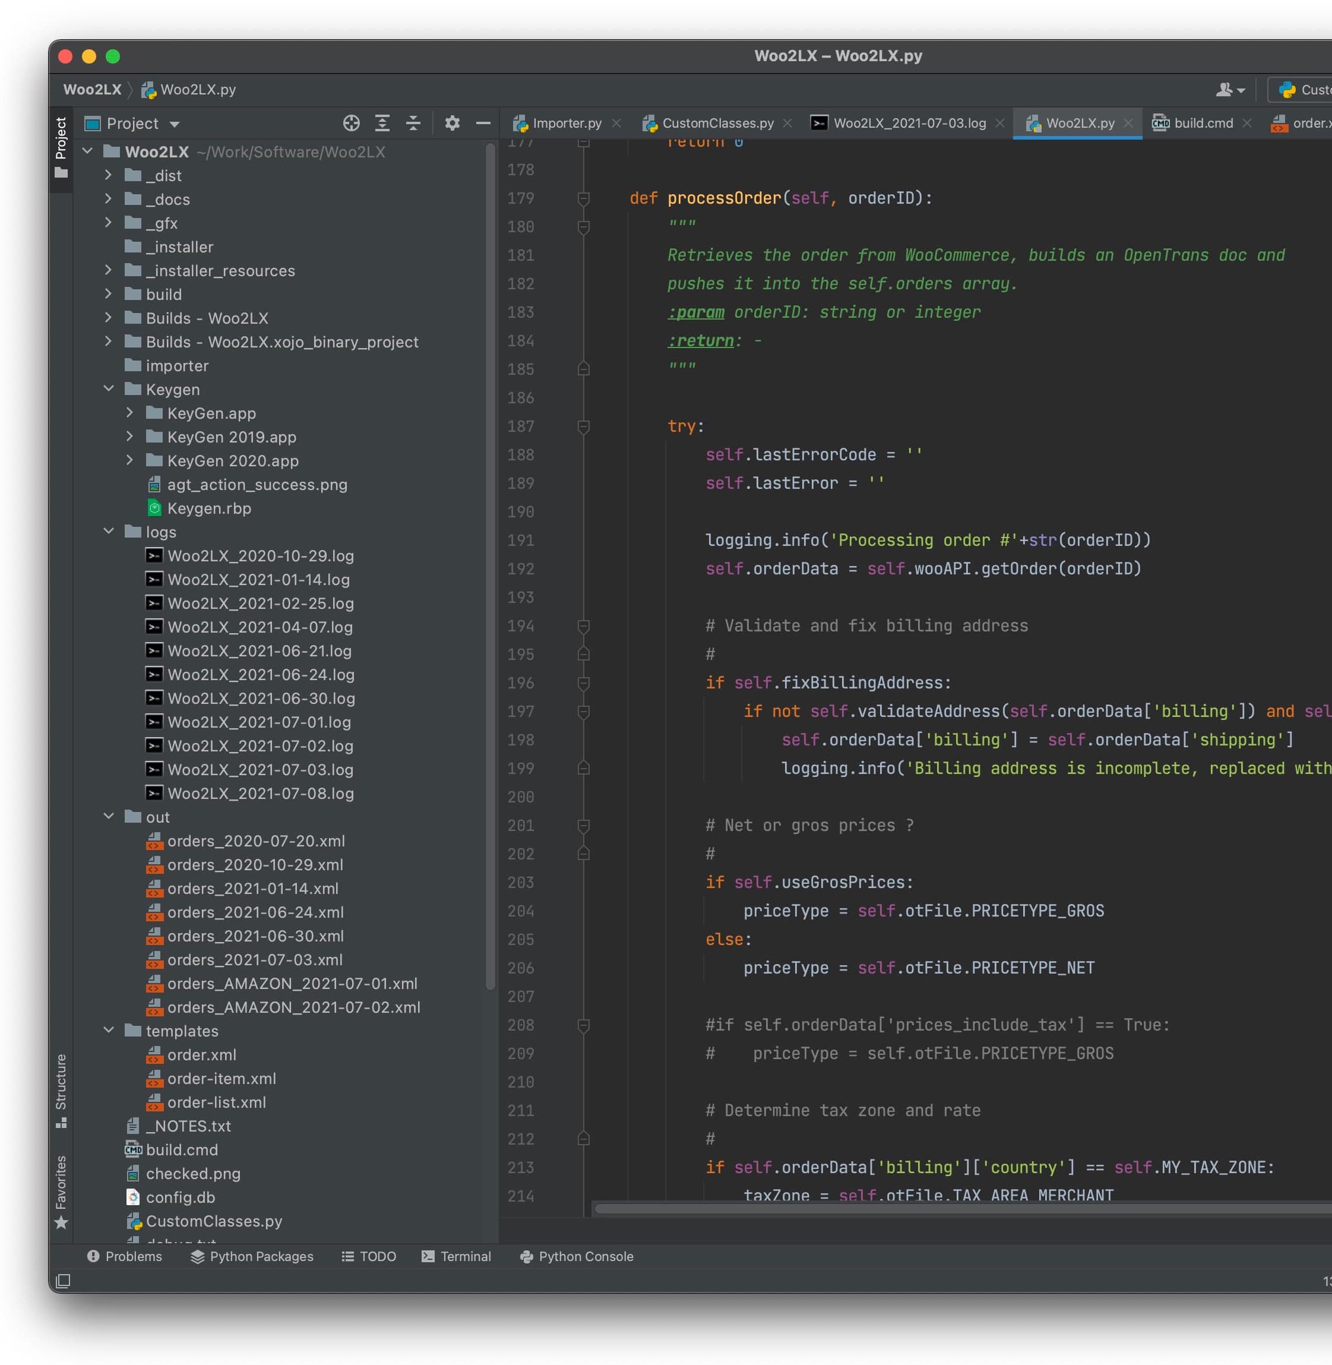Click Keygen.rbp file icon
1332x1365 pixels.
click(154, 508)
